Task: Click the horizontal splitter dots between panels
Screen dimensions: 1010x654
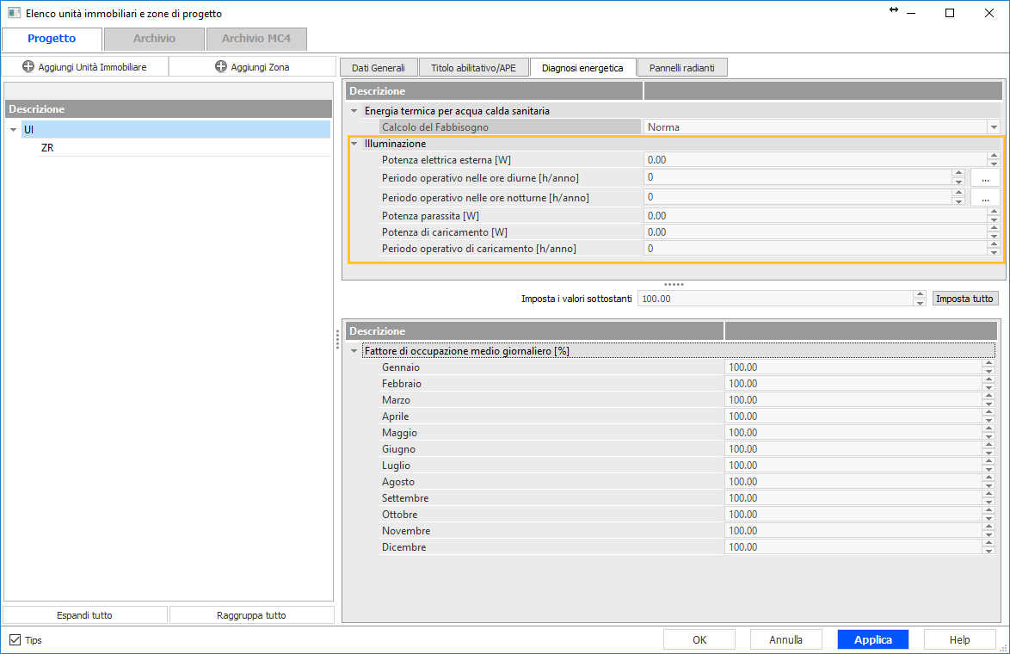Action: (x=674, y=284)
